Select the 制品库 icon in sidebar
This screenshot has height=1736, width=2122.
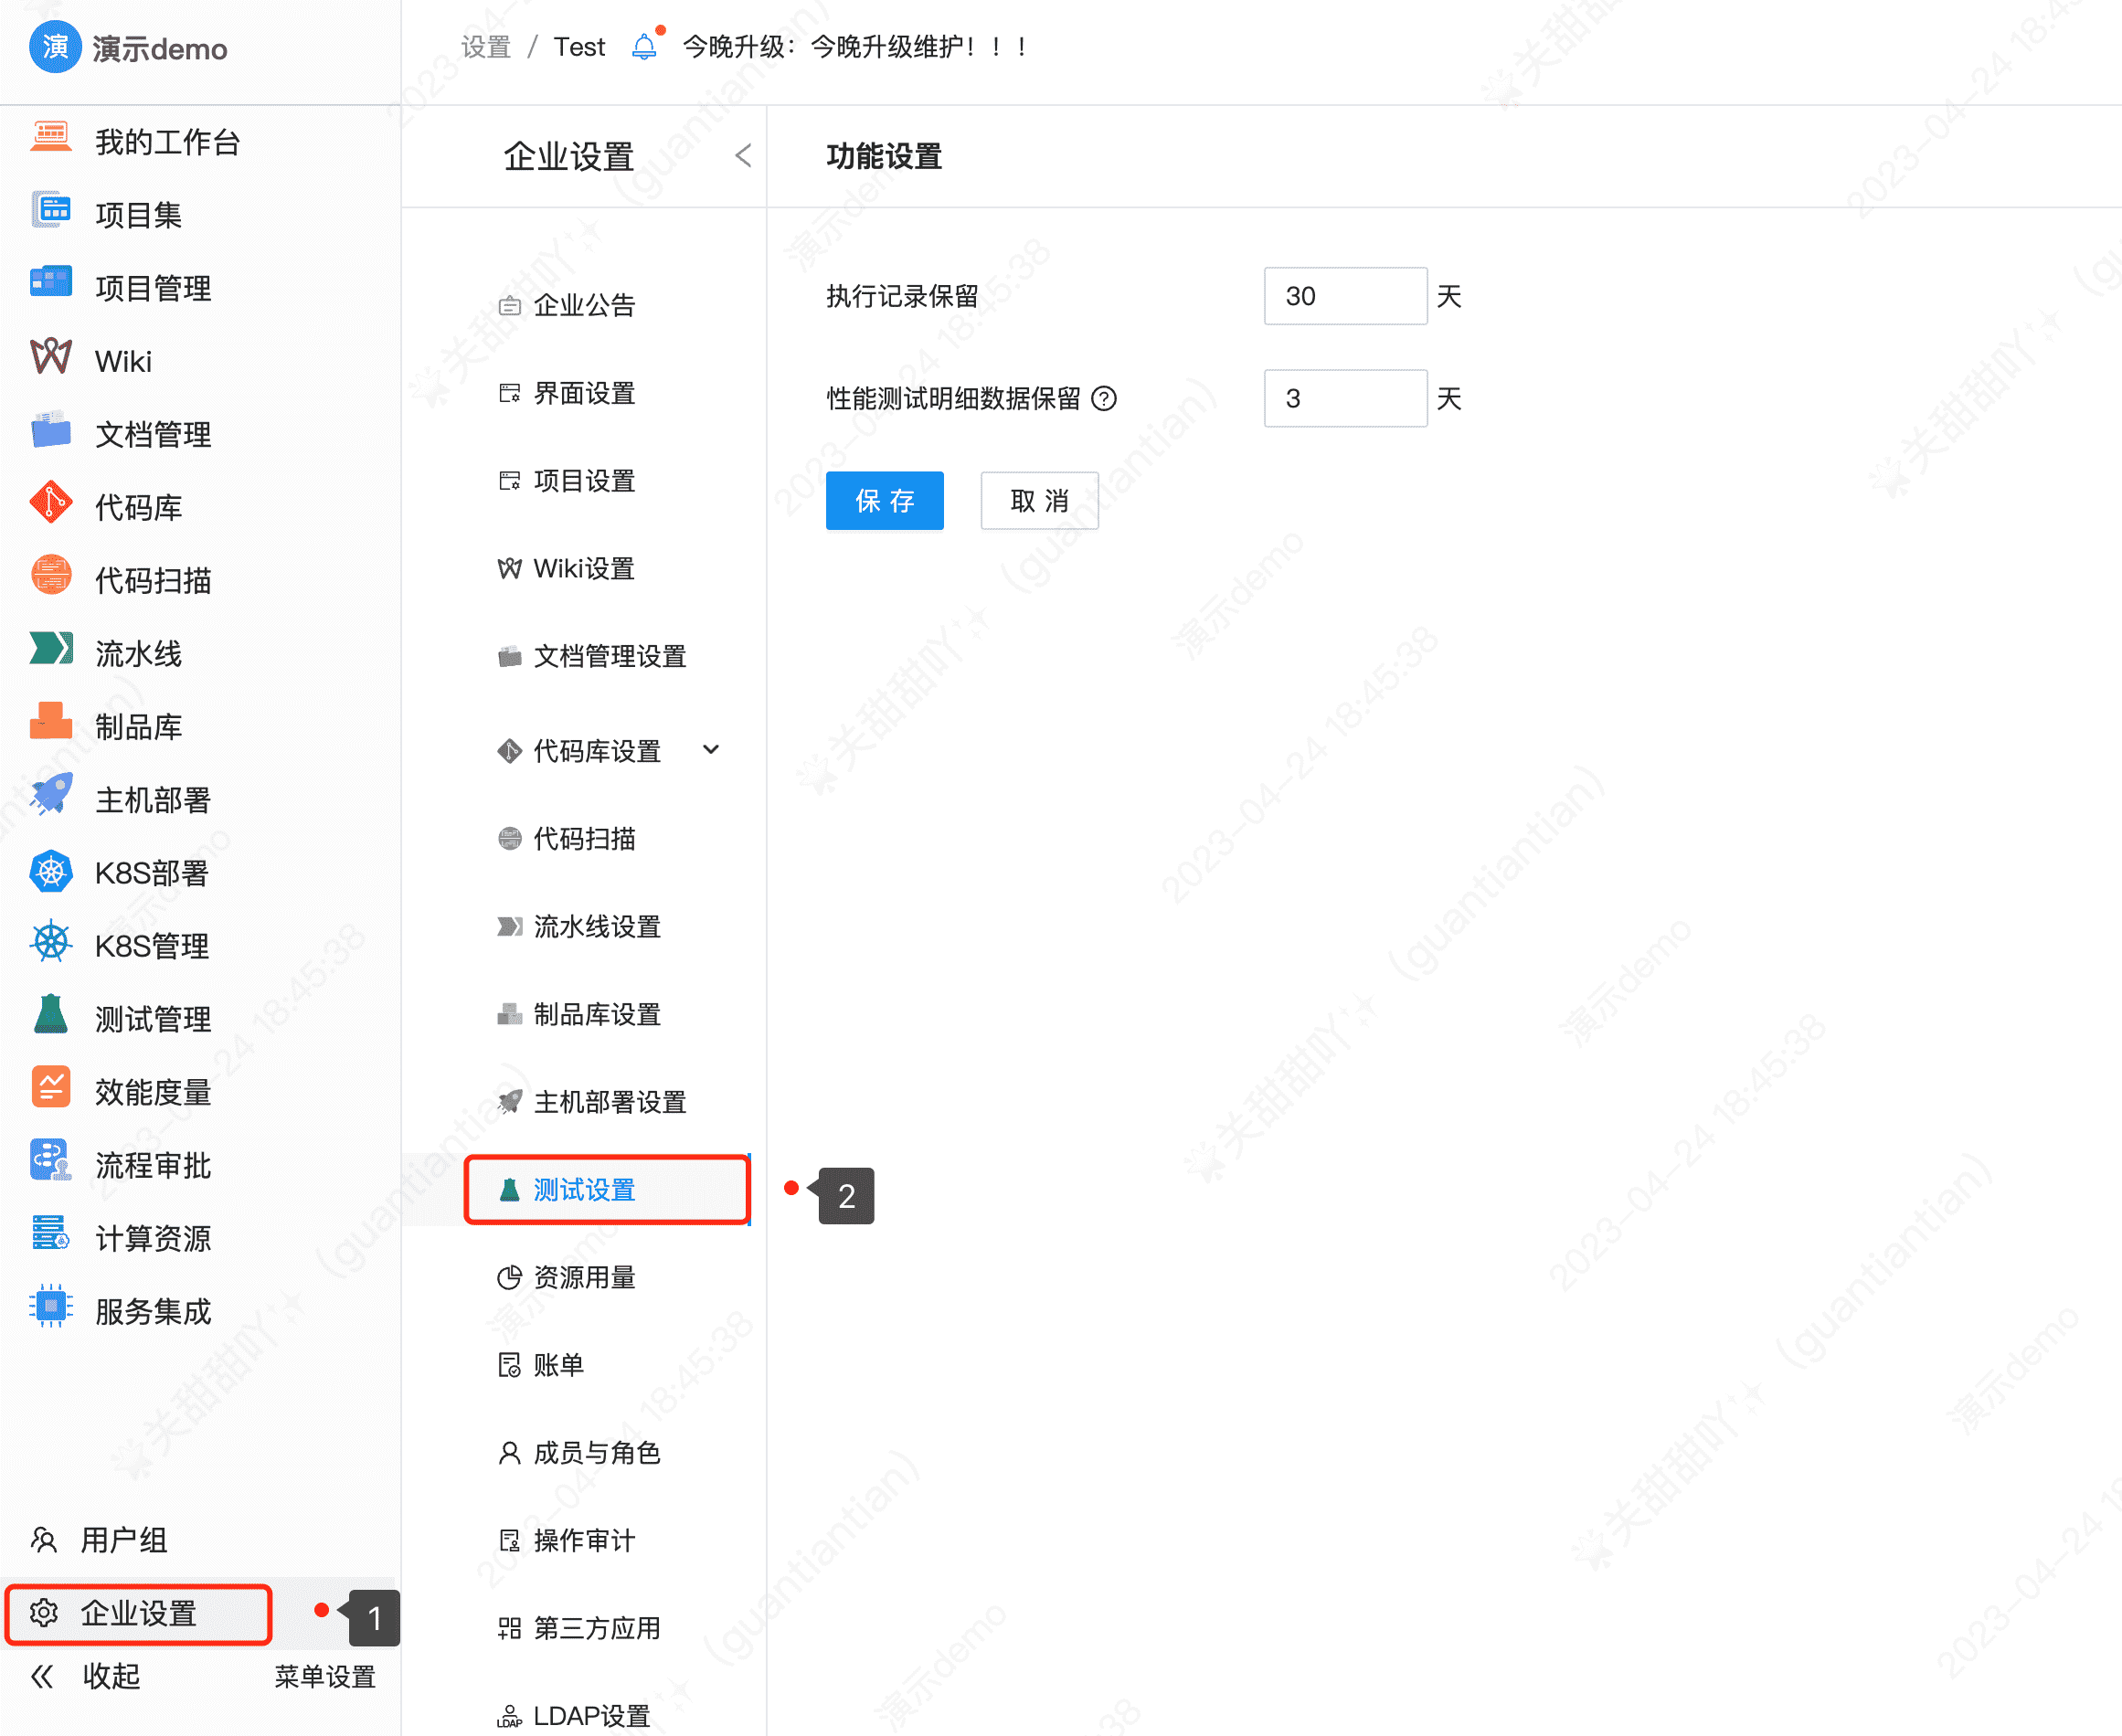(50, 724)
